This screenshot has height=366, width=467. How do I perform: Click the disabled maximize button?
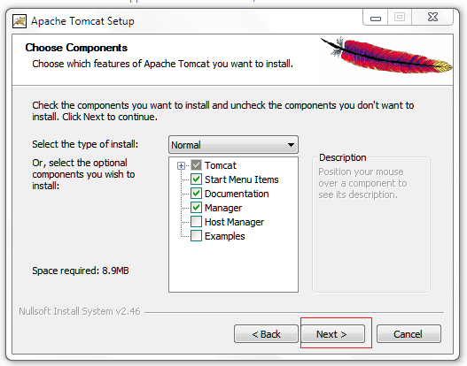coord(400,17)
